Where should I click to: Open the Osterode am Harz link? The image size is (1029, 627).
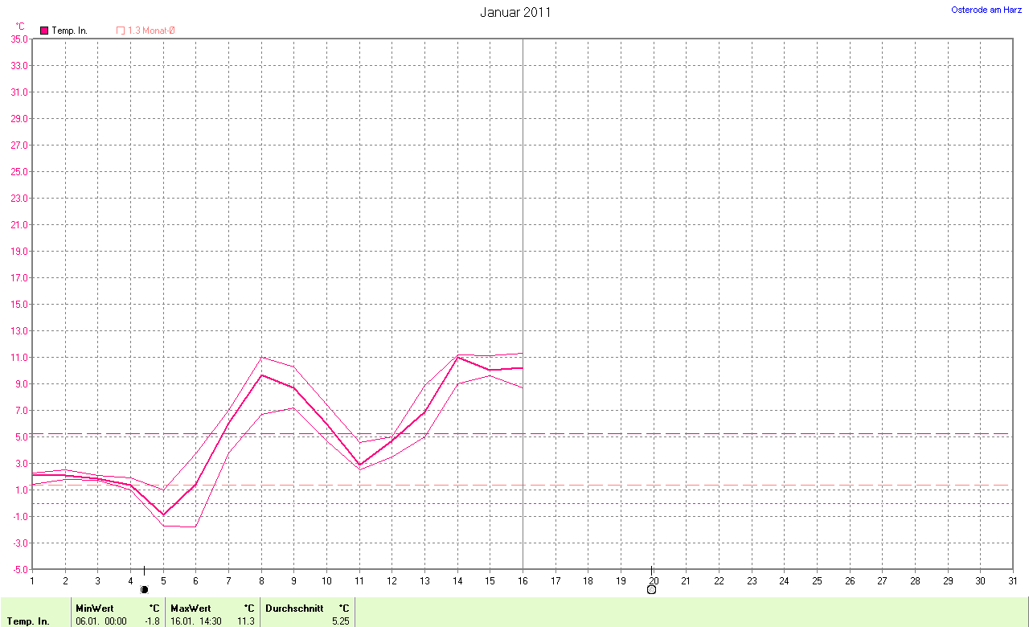(986, 10)
